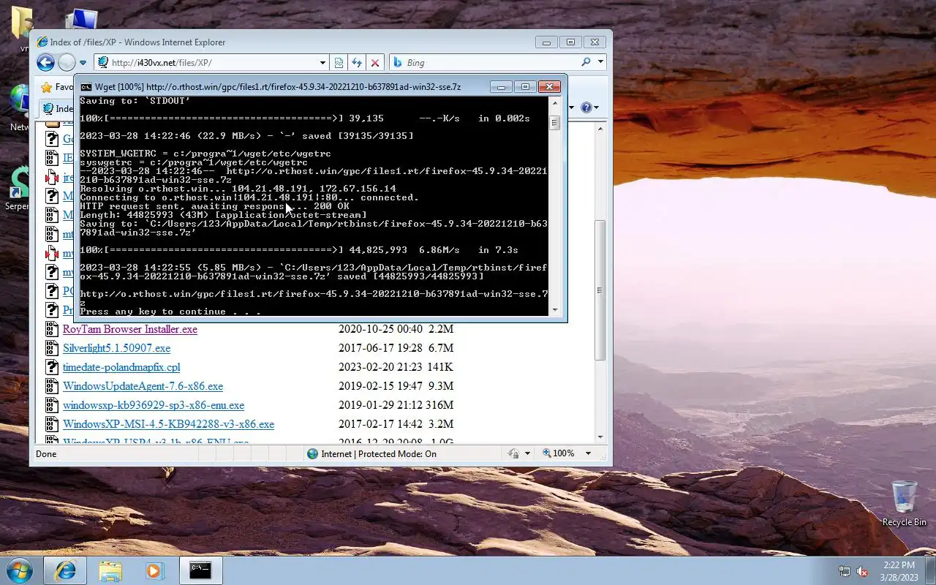The width and height of the screenshot is (936, 585).
Task: Click the Favorites star icon
Action: [46, 87]
